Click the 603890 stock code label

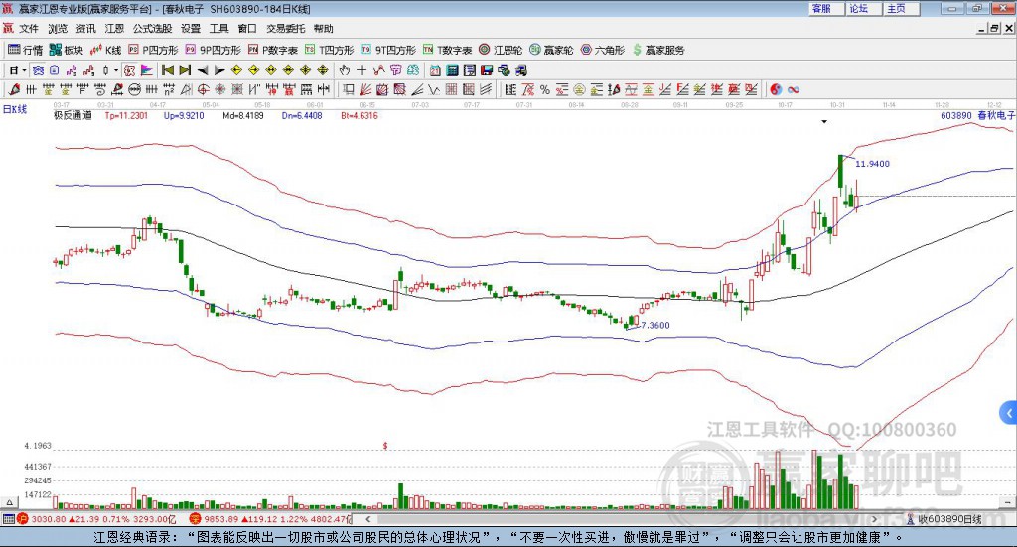pos(956,116)
